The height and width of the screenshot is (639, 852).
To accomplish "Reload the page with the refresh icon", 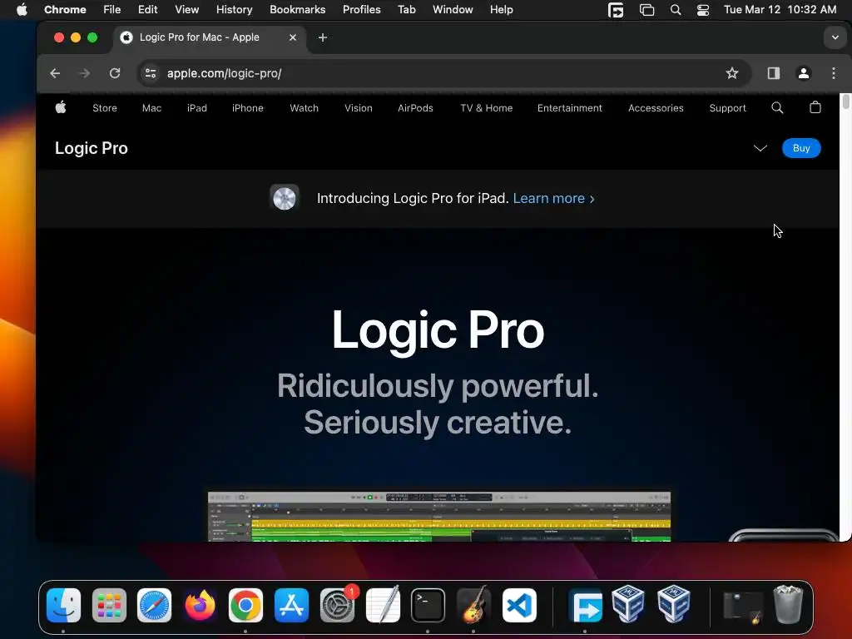I will click(x=115, y=73).
